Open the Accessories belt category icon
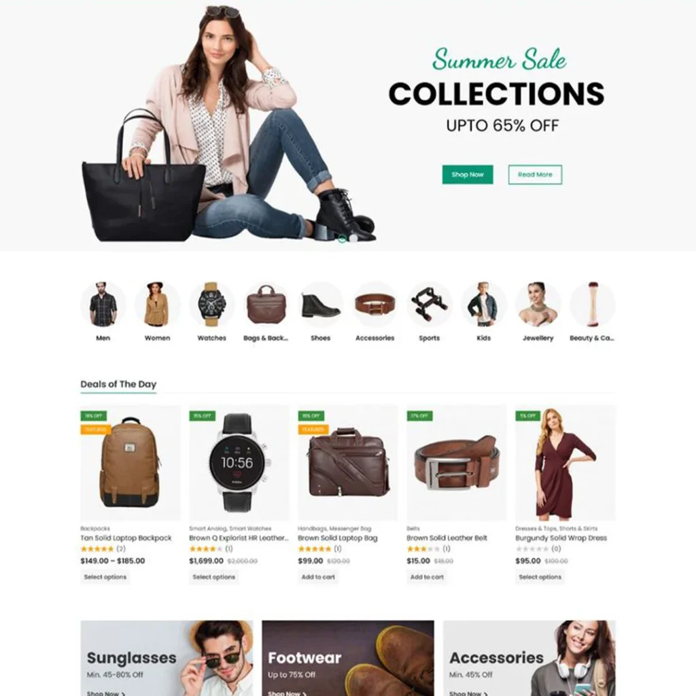 point(375,304)
